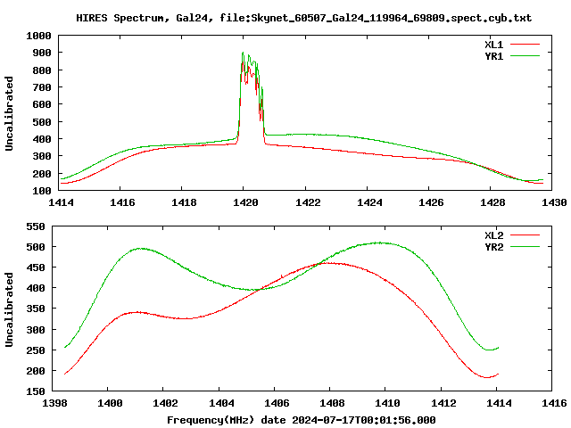The image size is (571, 428).
Task: Click the 550 y-axis tick label
Action: [36, 226]
